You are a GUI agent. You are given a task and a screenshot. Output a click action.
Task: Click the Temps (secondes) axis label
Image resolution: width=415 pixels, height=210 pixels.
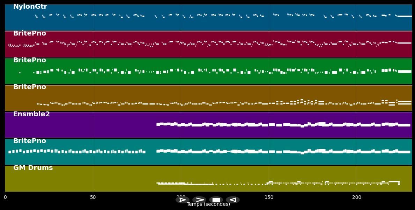click(x=208, y=204)
